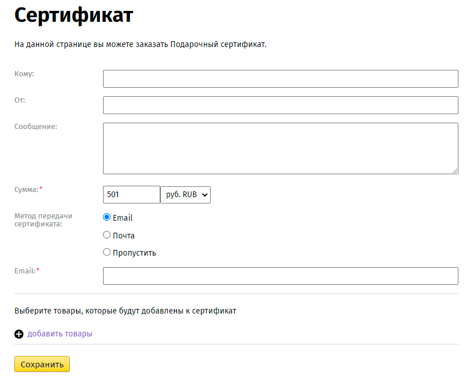Click the От label
467x380 pixels.
pyautogui.click(x=19, y=100)
